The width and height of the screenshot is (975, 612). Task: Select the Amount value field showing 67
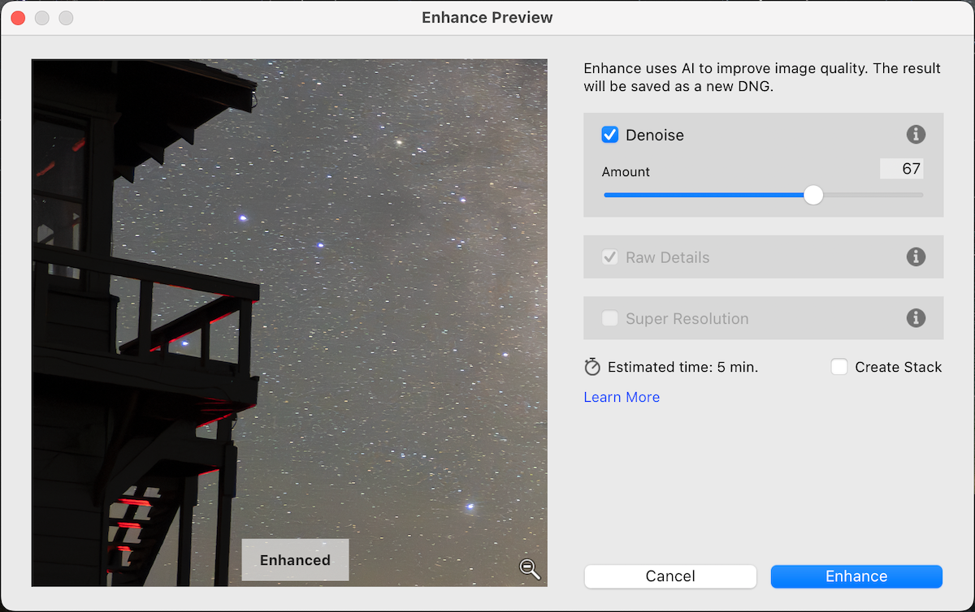902,168
